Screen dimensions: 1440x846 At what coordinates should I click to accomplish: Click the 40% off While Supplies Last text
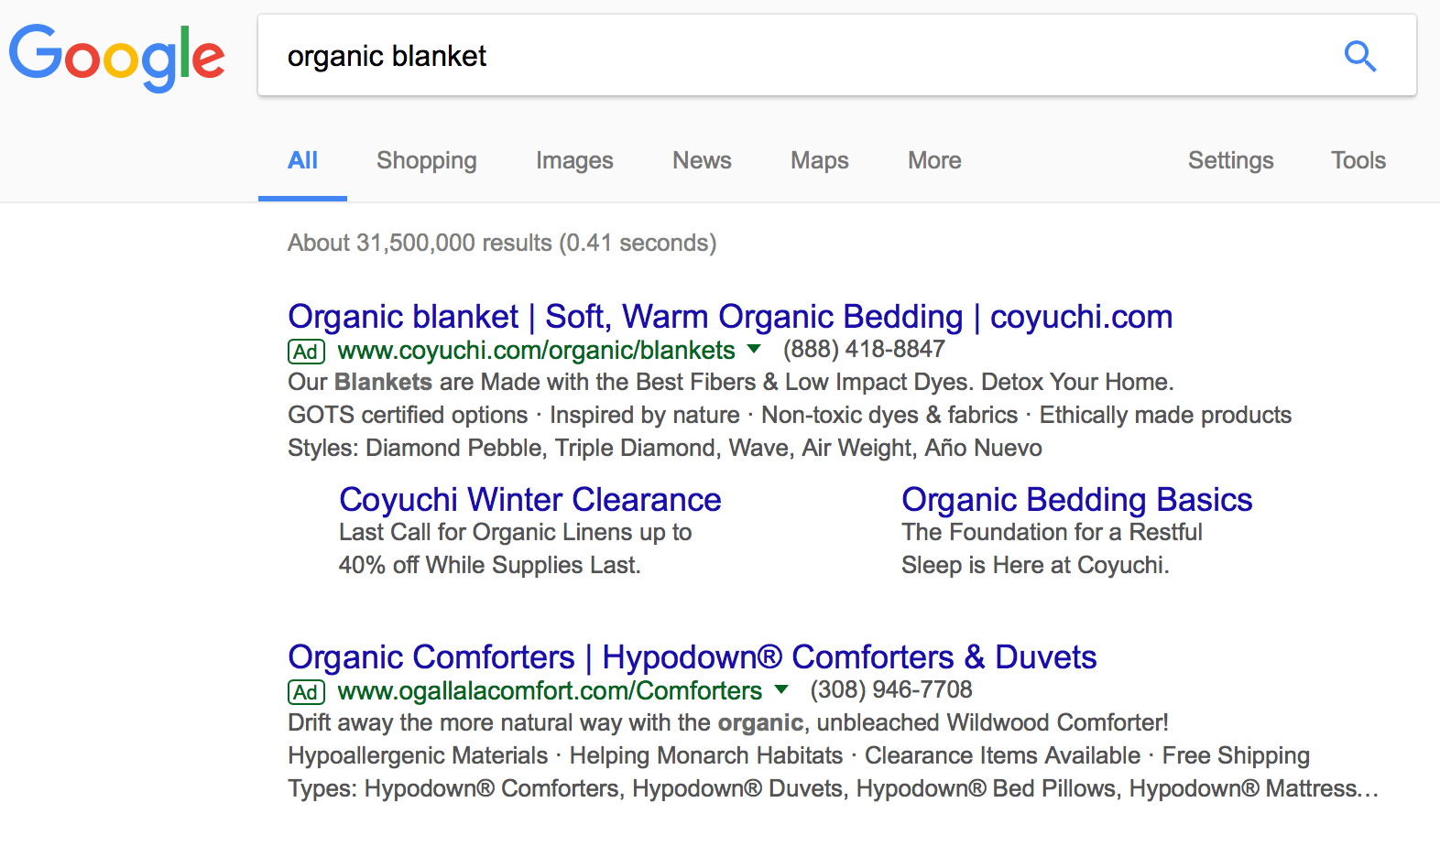click(489, 565)
